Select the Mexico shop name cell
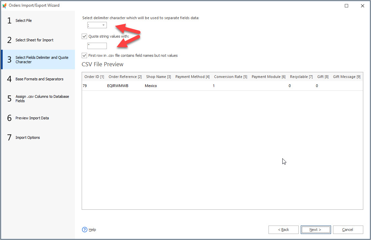 pos(159,86)
